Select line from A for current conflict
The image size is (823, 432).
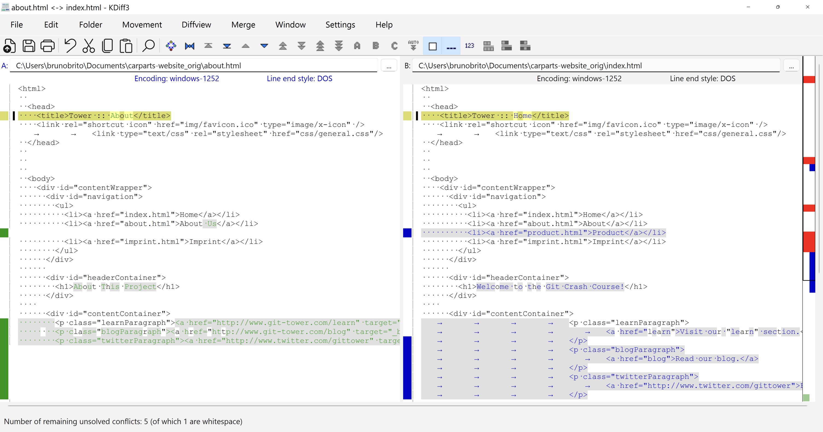point(357,46)
